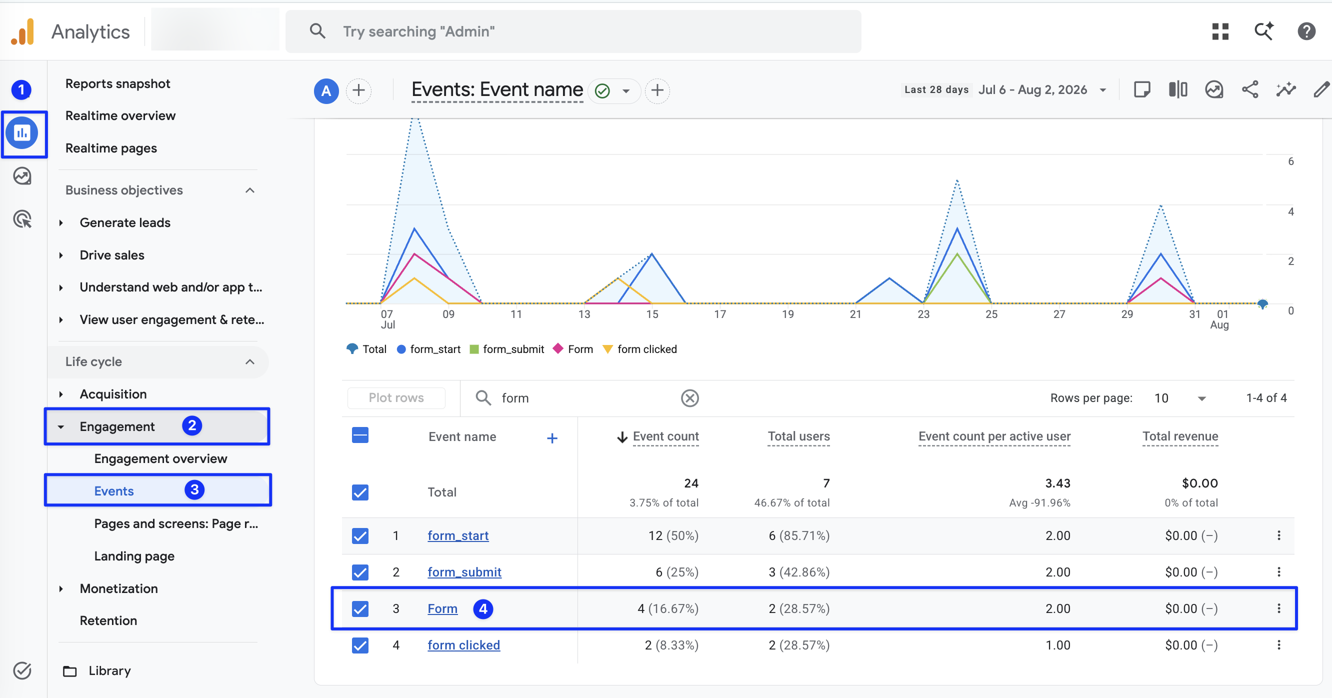1332x698 pixels.
Task: Click the top search bar field
Action: click(573, 31)
